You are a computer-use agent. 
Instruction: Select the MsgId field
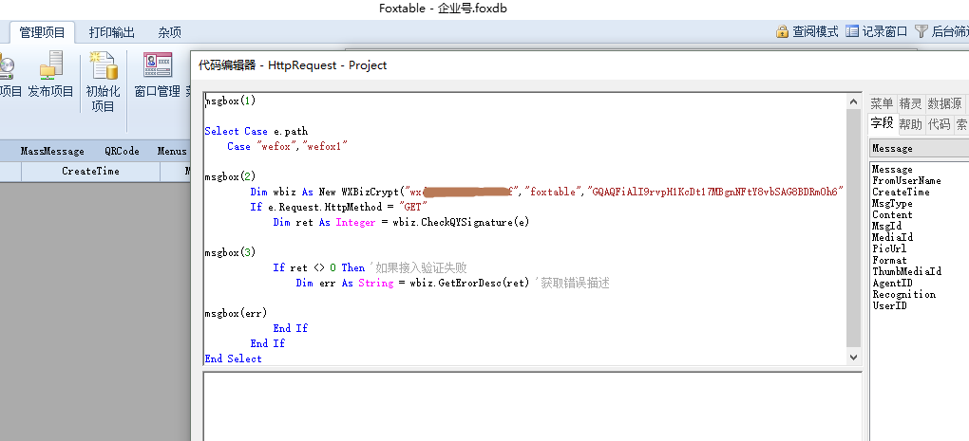pyautogui.click(x=886, y=226)
